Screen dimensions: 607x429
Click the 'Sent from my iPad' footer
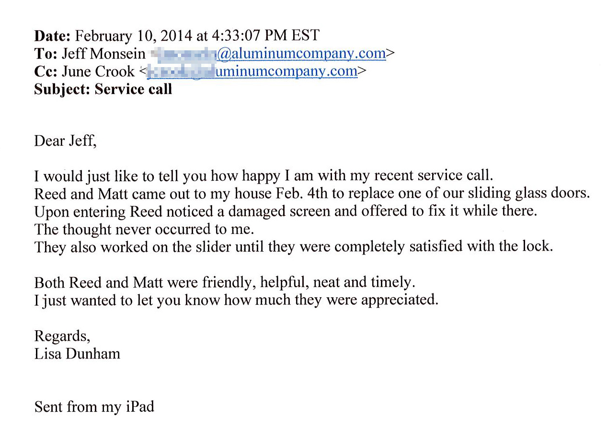pos(94,406)
